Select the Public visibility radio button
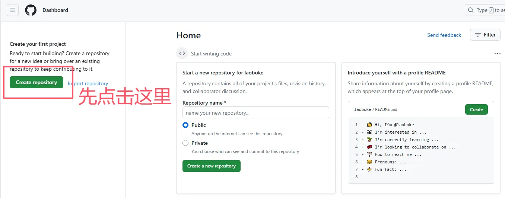Viewport: 505px width, 198px height. (185, 125)
